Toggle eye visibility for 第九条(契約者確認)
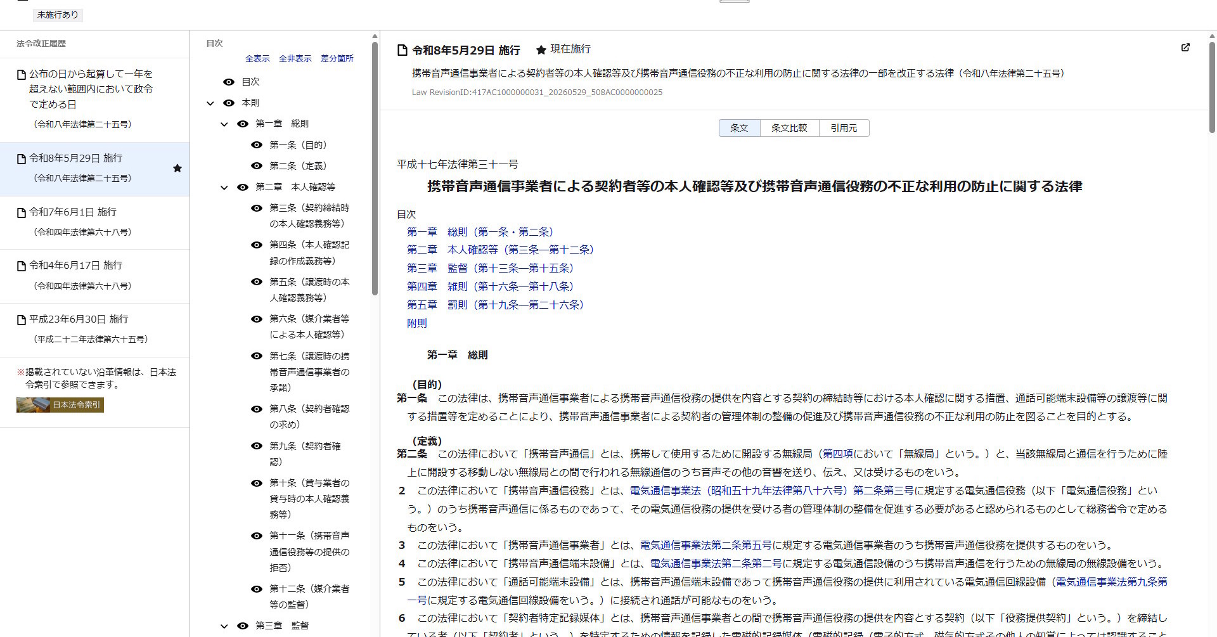 tap(257, 446)
